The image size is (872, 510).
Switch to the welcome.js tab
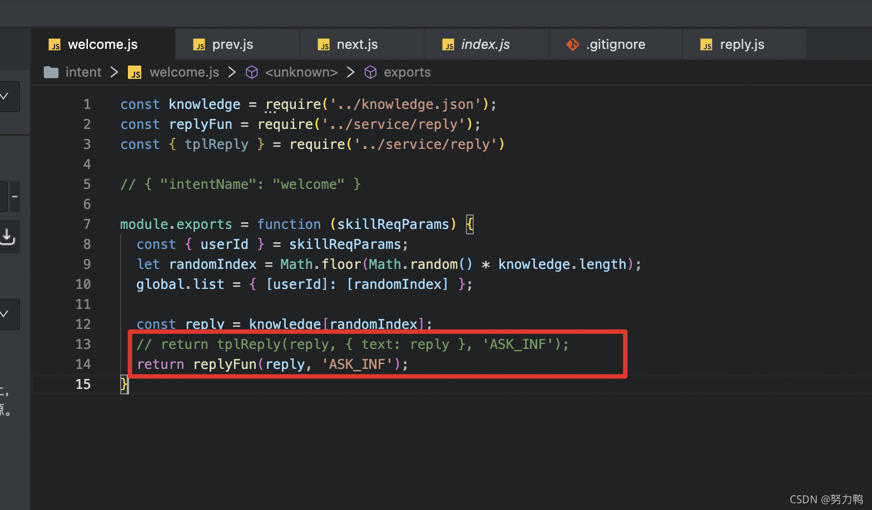102,44
